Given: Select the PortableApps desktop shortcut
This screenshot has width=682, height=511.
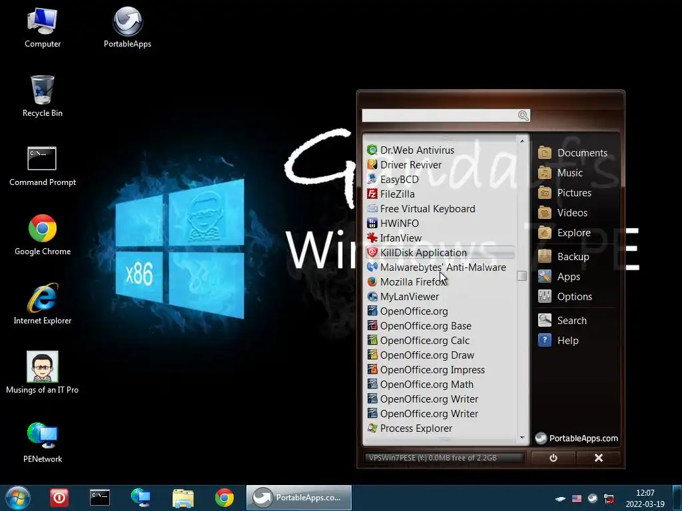Looking at the screenshot, I should coord(127,28).
